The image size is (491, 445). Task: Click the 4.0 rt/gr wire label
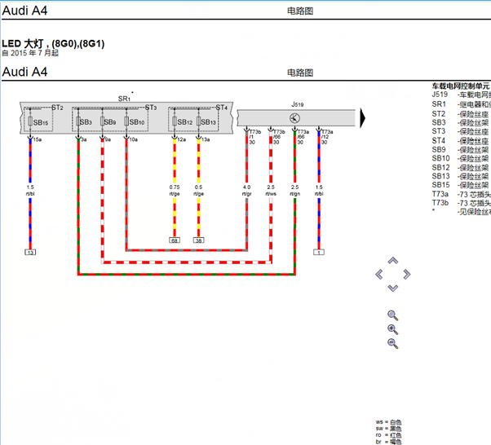247,191
